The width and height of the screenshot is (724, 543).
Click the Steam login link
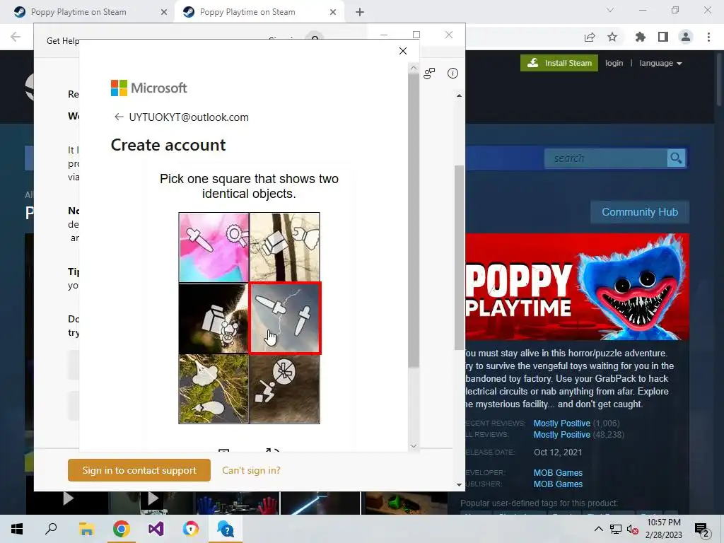pyautogui.click(x=614, y=63)
